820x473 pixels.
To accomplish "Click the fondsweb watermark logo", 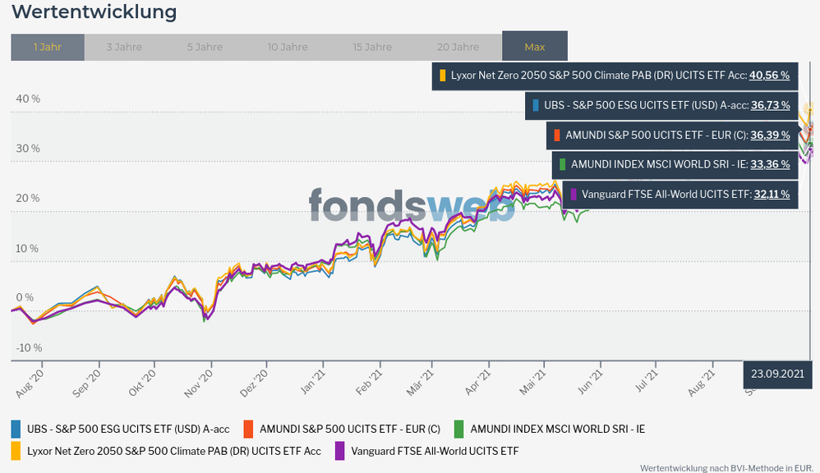I will click(411, 204).
